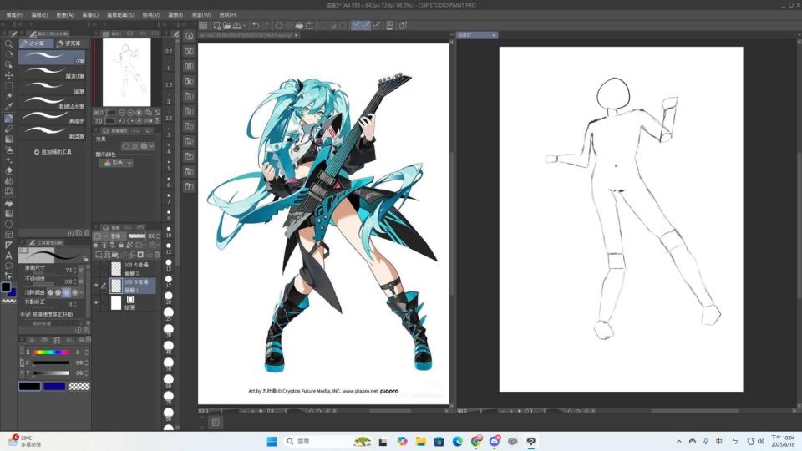Toggle the Snap to grid icon
The width and height of the screenshot is (802, 451).
[377, 25]
